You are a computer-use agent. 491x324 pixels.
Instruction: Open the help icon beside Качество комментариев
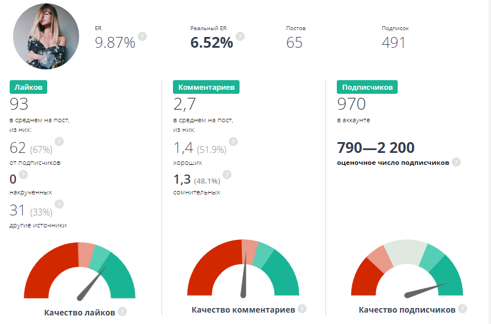tap(302, 309)
